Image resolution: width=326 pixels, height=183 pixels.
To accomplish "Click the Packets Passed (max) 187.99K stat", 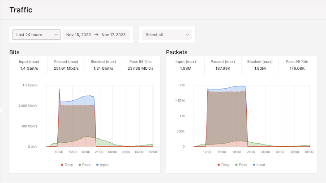I will (x=223, y=65).
